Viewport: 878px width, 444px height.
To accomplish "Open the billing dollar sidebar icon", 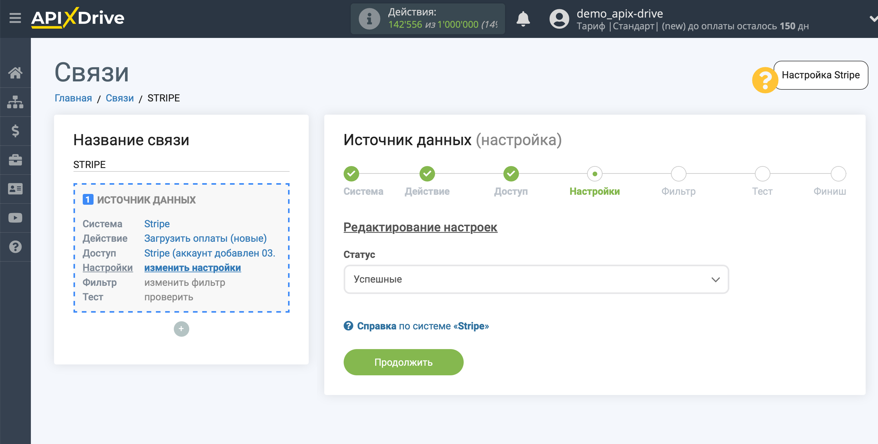I will pos(15,131).
